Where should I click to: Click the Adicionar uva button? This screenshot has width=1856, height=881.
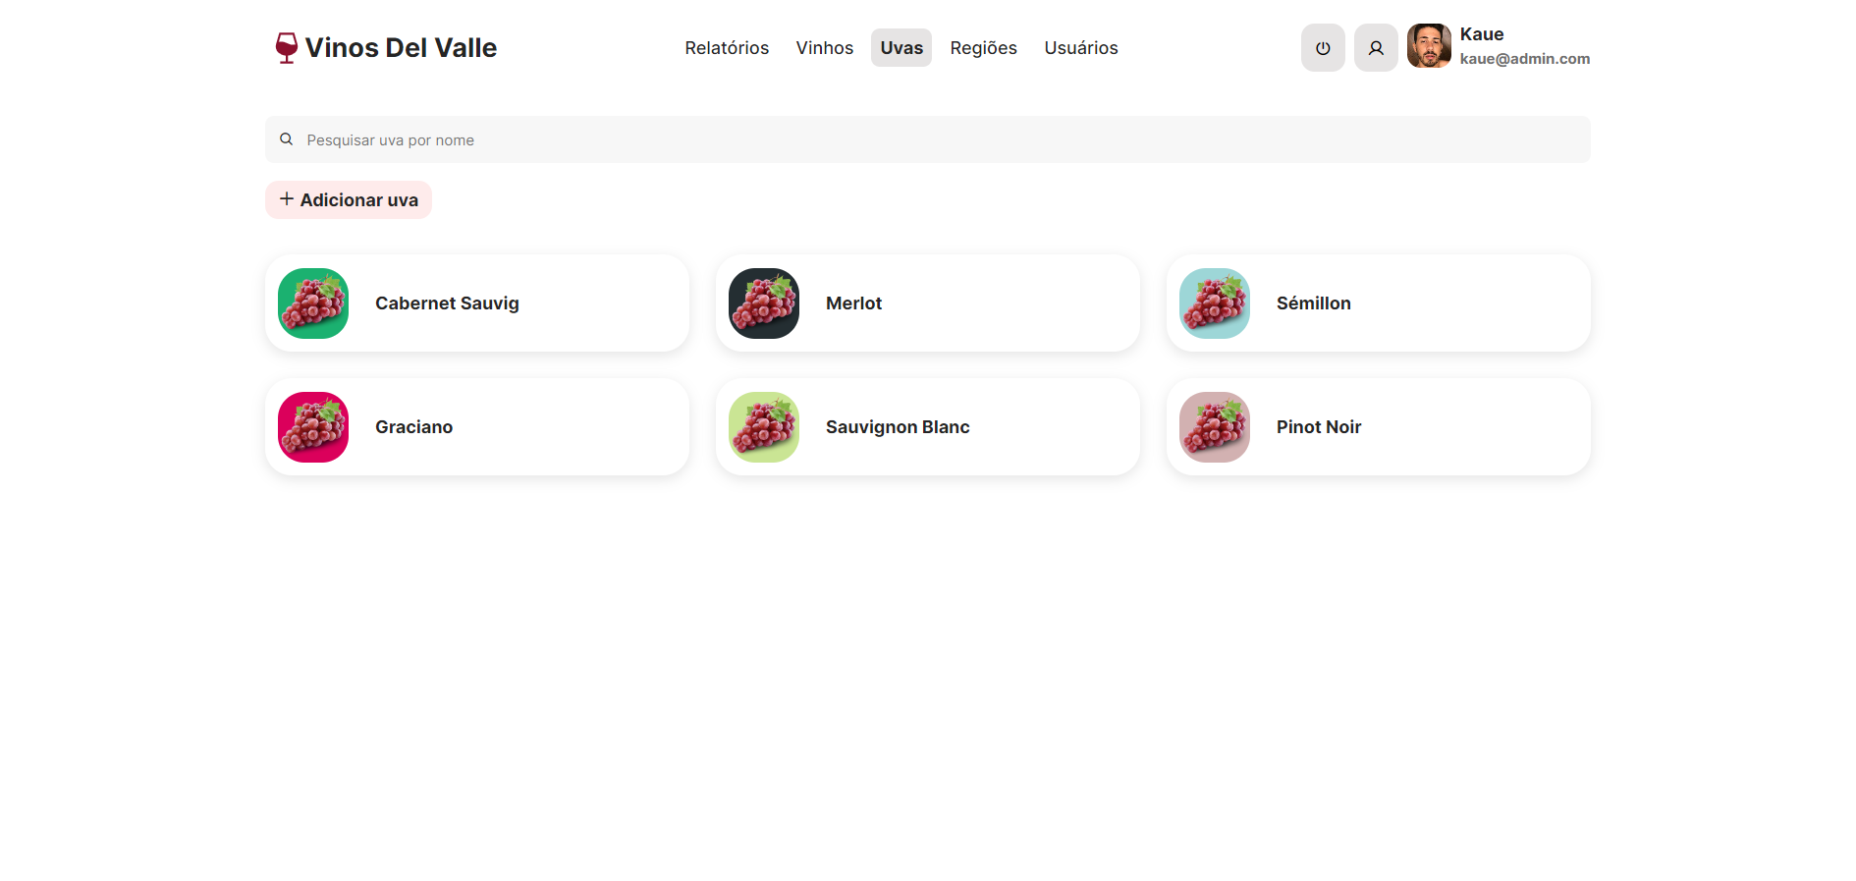[349, 199]
